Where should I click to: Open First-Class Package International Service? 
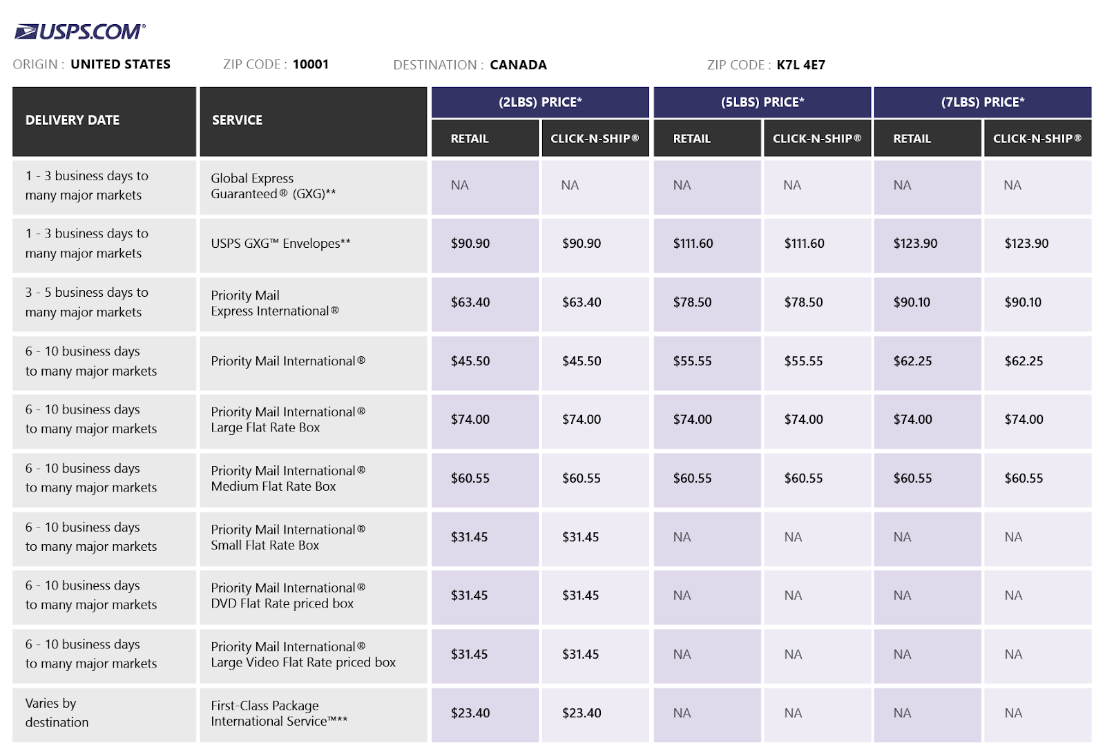(x=278, y=713)
